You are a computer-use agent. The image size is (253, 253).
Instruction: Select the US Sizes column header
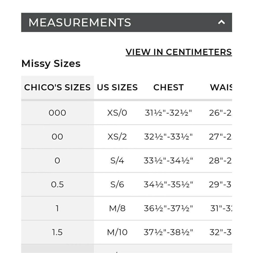click(x=117, y=87)
